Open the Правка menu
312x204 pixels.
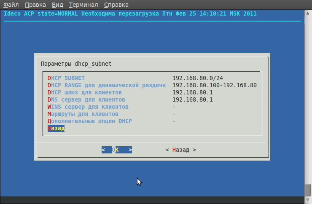coord(35,5)
